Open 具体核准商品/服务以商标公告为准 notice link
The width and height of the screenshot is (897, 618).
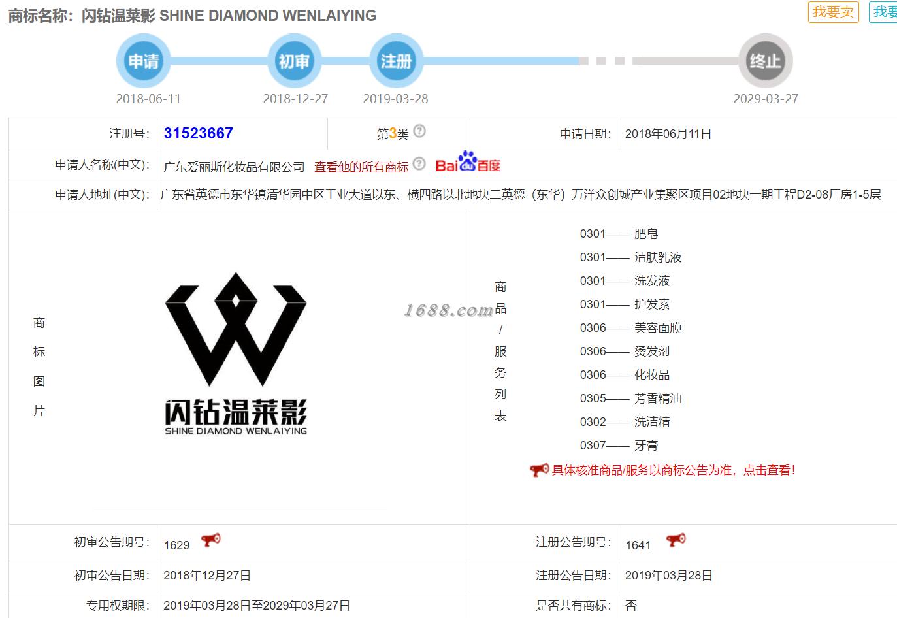(674, 470)
